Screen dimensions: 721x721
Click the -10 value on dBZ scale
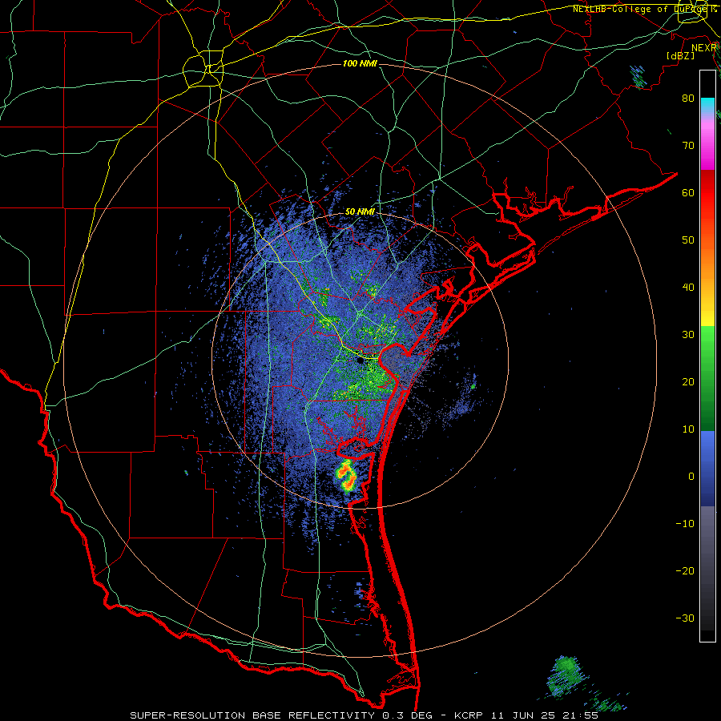(685, 523)
